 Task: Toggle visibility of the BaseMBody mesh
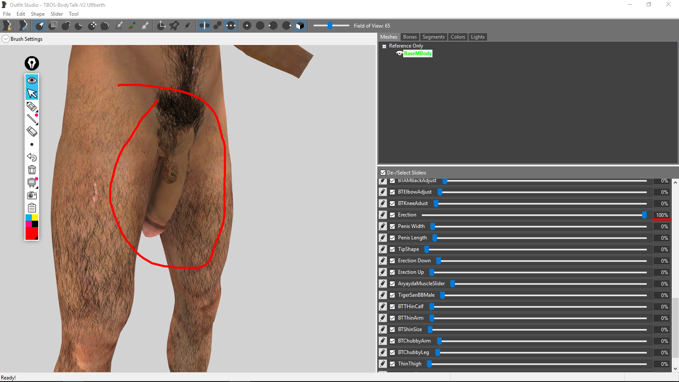click(x=399, y=53)
